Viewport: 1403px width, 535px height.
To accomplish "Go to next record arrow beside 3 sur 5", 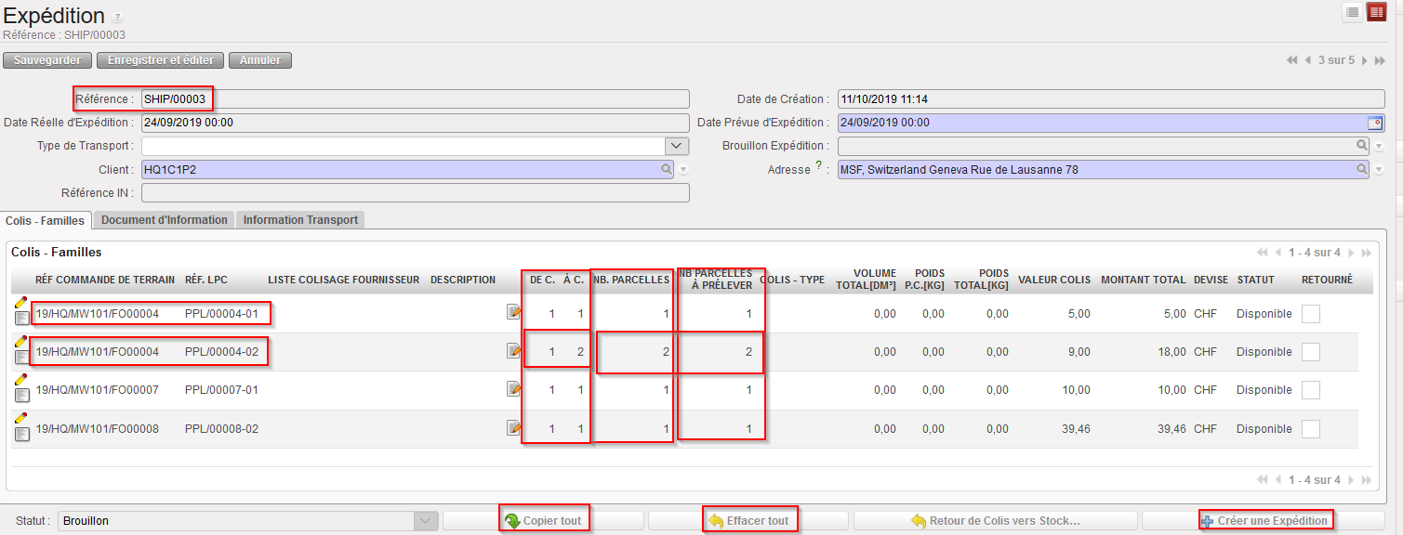I will (1364, 60).
